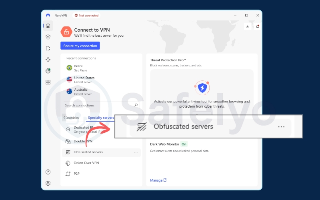
Task: Open the target radar icon in sidebar
Action: coord(48,71)
